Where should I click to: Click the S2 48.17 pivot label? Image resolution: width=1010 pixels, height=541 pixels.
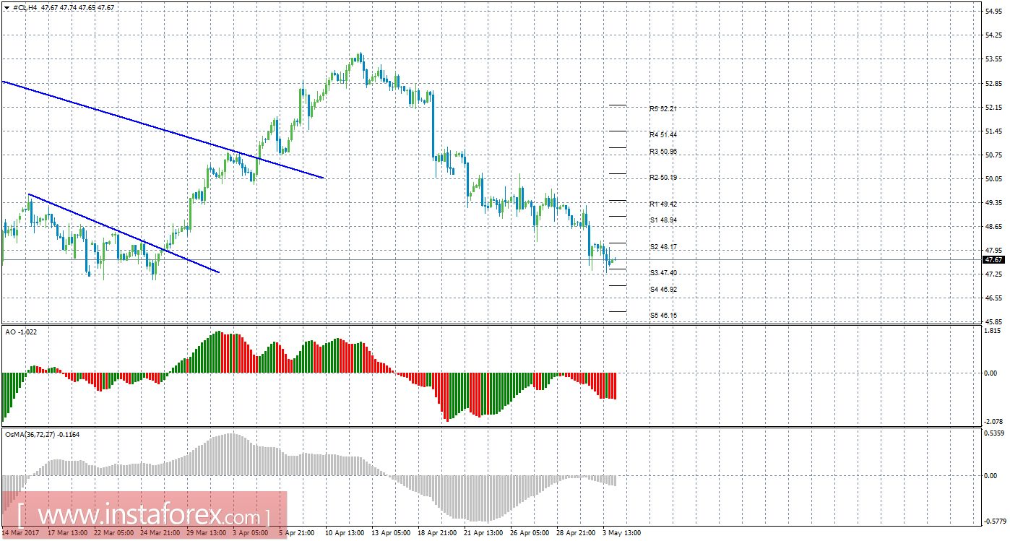tap(662, 247)
